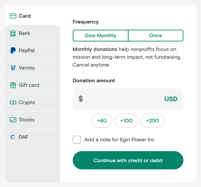Select the Venmo logo icon
The image size is (201, 187).
[x=13, y=68]
